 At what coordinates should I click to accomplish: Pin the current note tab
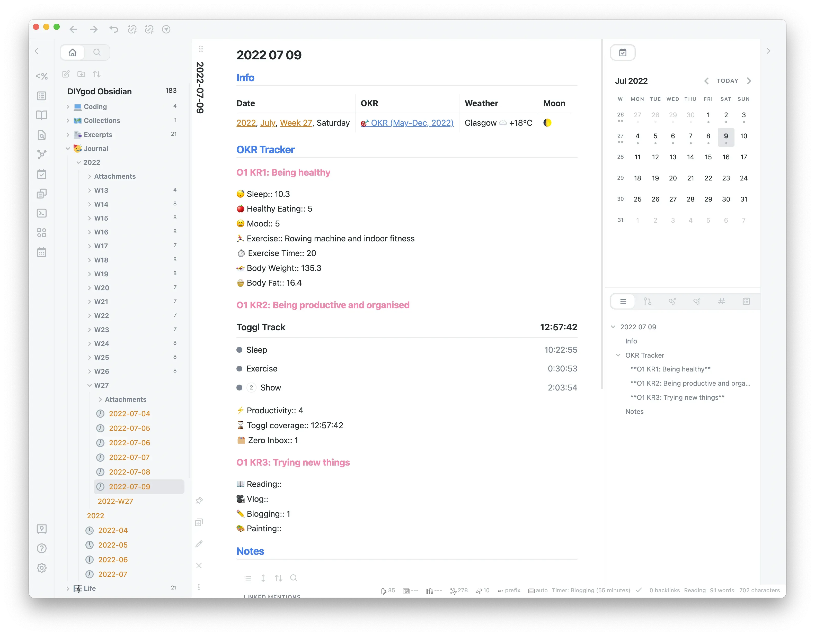click(x=199, y=500)
